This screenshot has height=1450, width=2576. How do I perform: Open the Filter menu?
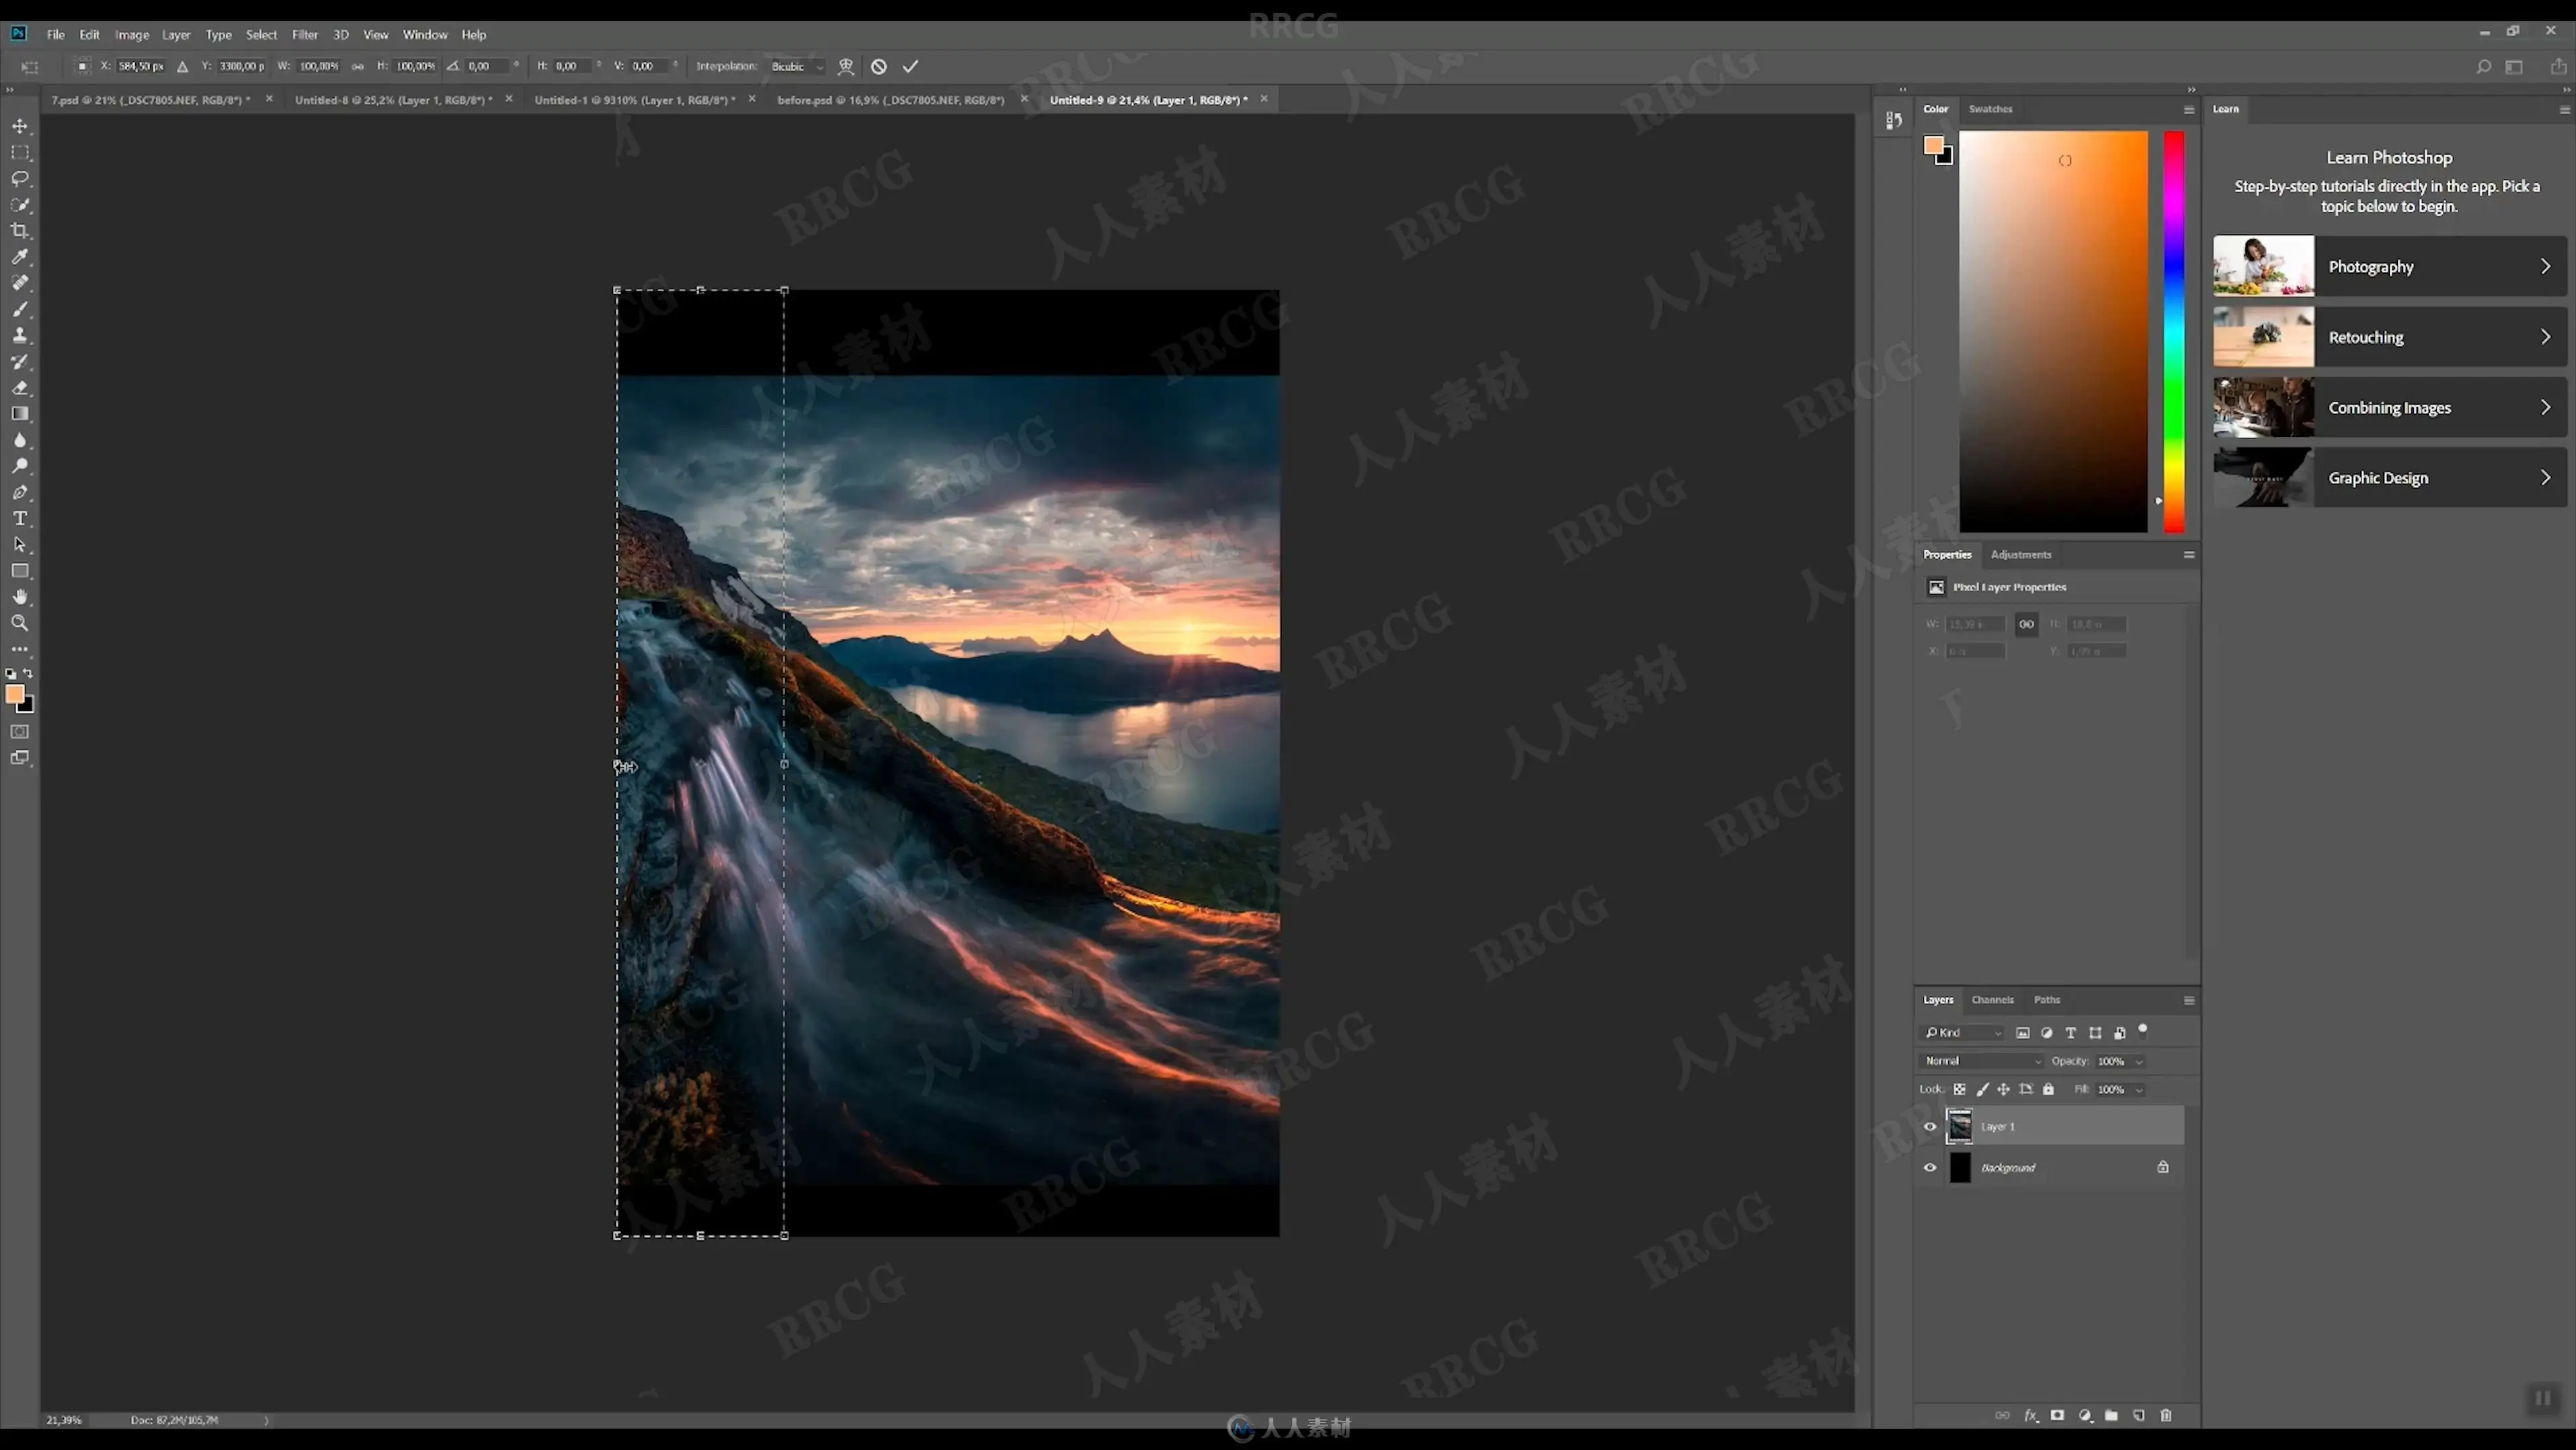coord(304,34)
